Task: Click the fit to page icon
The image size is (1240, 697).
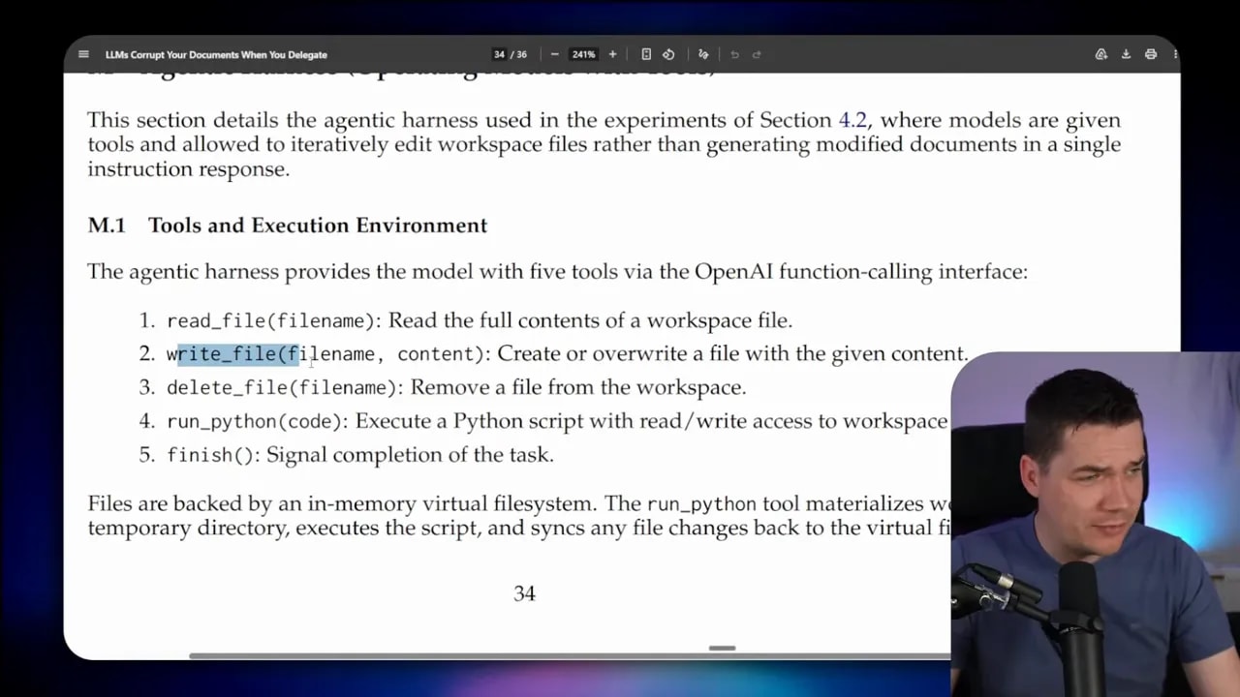Action: (x=646, y=54)
